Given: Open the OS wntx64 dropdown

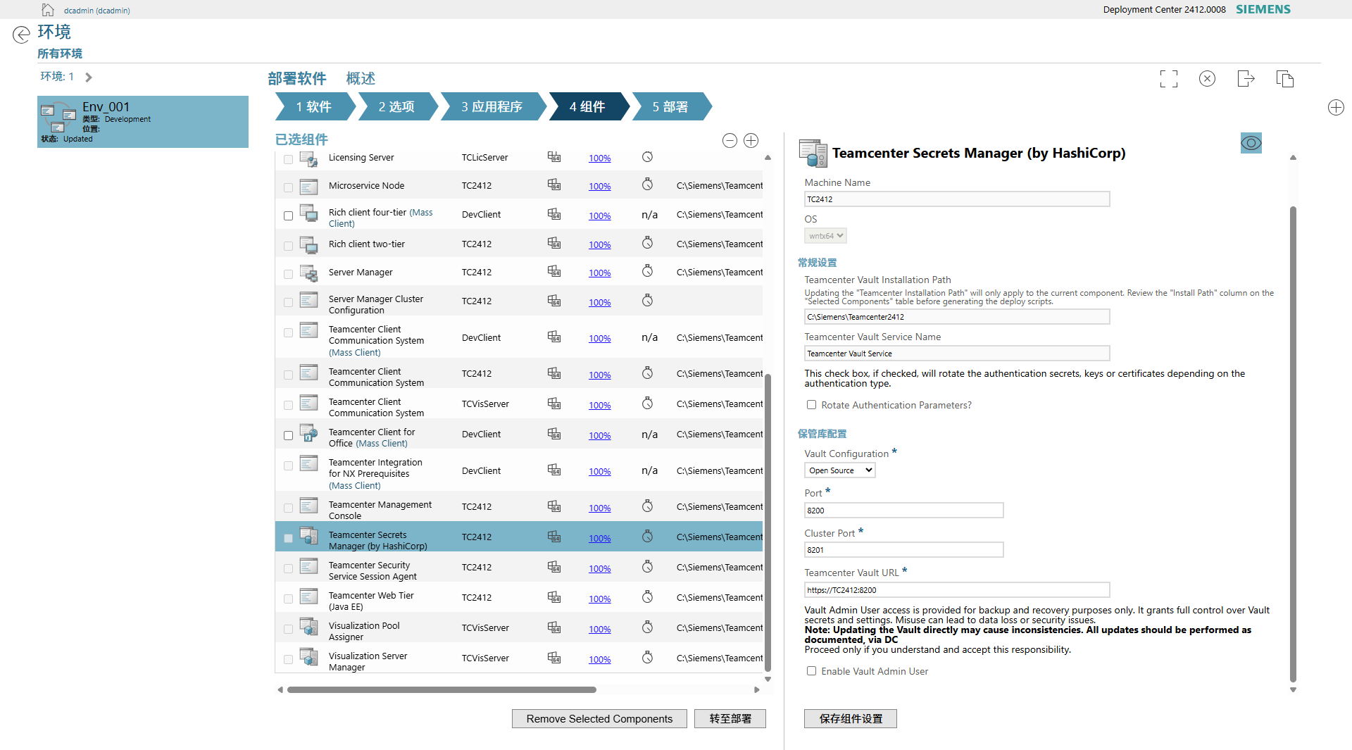Looking at the screenshot, I should click(825, 236).
